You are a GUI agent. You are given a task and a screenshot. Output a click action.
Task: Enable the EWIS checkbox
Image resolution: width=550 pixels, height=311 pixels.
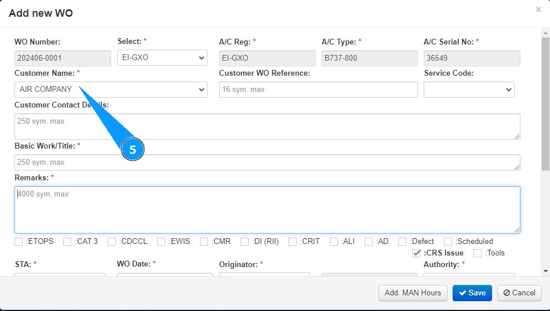click(161, 242)
